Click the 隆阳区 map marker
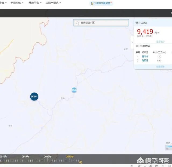Image resolution: width=172 pixels, height=167 pixels. 74,90
